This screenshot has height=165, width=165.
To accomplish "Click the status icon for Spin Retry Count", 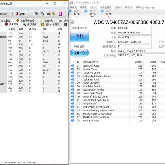I will pyautogui.click(x=73, y=86).
